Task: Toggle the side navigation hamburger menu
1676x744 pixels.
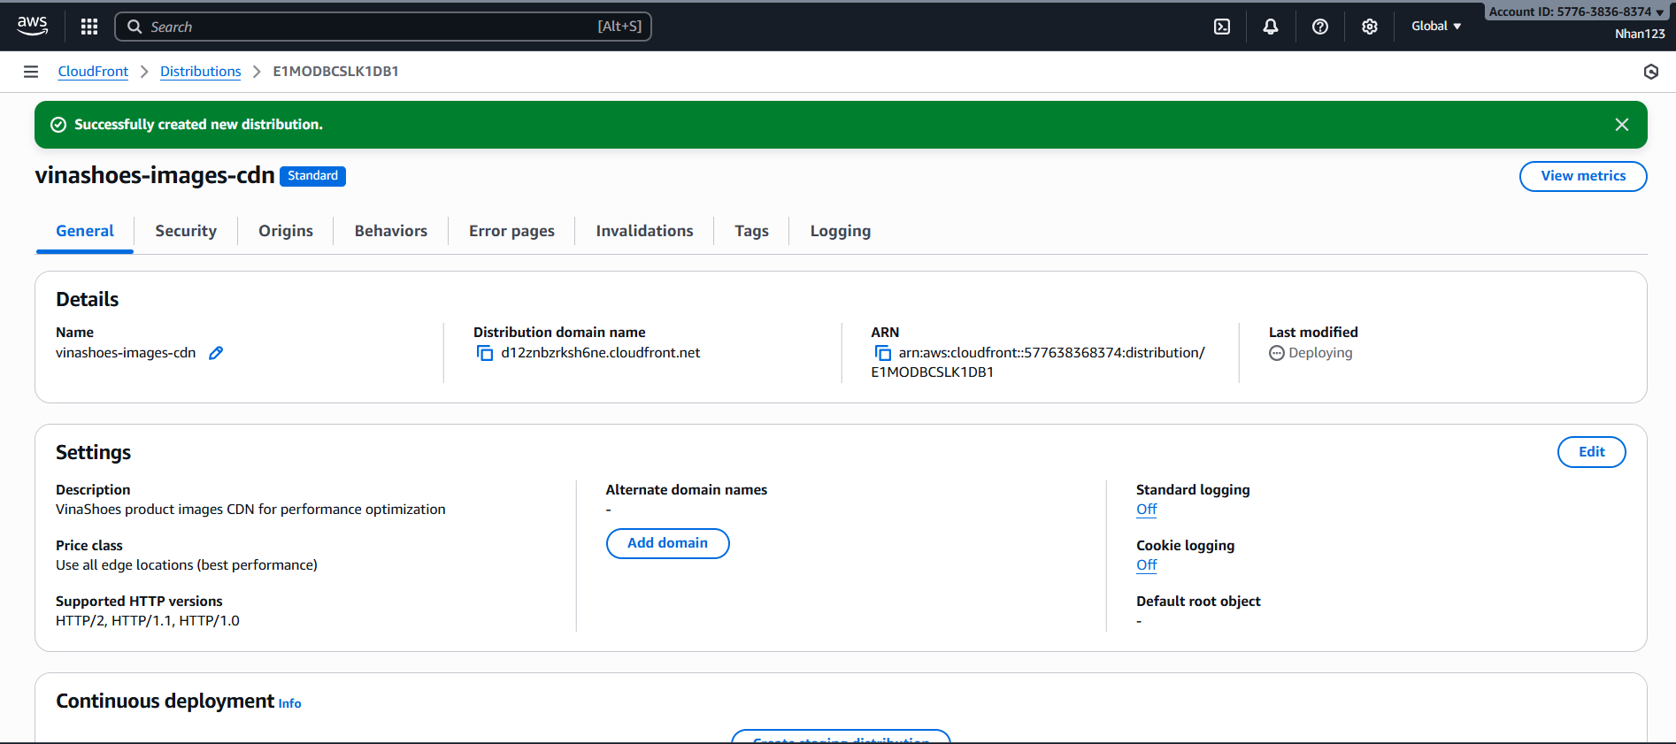Action: coord(31,72)
